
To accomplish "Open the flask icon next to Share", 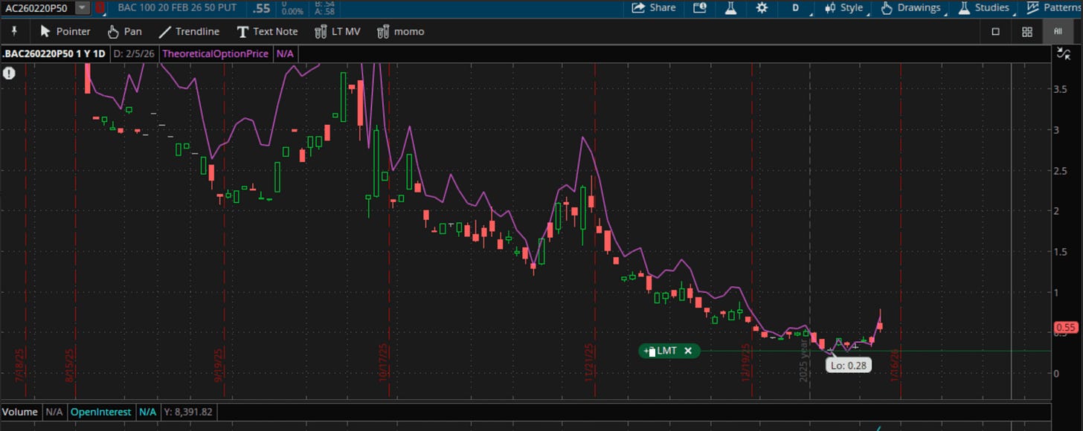I will click(730, 7).
